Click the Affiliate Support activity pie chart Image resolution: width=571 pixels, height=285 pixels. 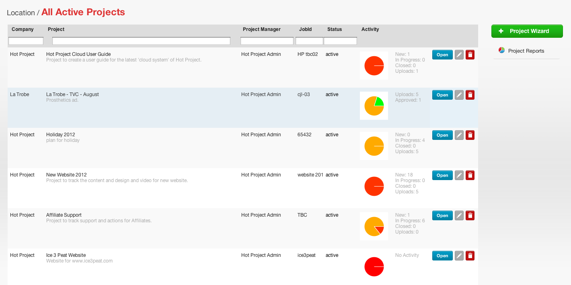(374, 226)
